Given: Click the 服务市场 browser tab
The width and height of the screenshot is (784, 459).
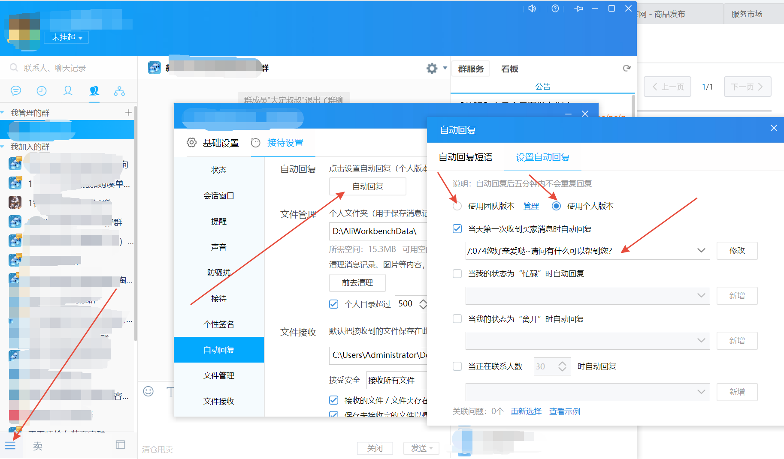Looking at the screenshot, I should pyautogui.click(x=747, y=14).
